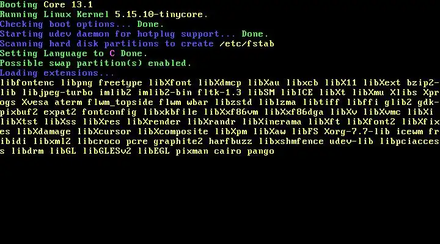Click the 'libXinerama' extension name
This screenshot has height=244, width=440.
tap(272, 122)
